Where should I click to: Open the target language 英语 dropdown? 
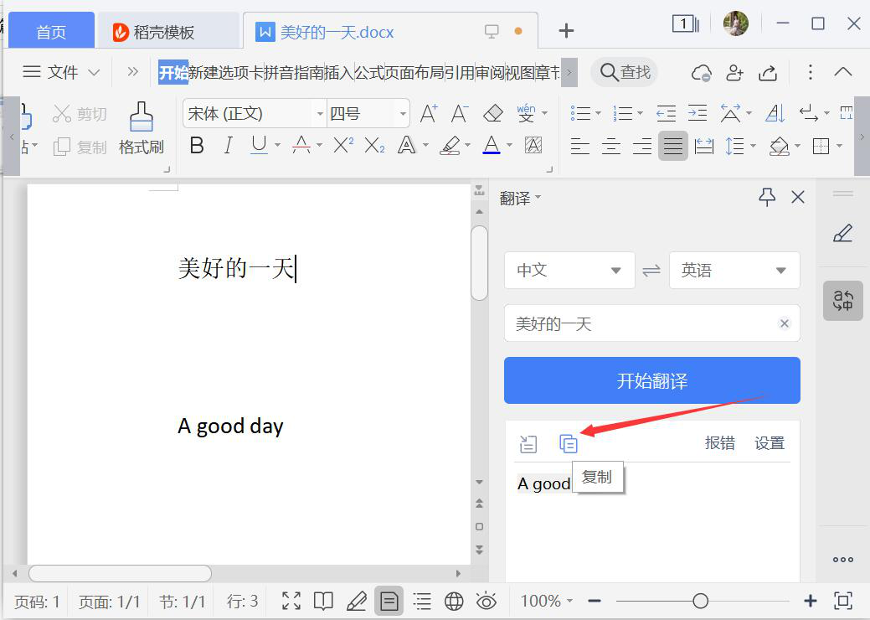point(734,271)
